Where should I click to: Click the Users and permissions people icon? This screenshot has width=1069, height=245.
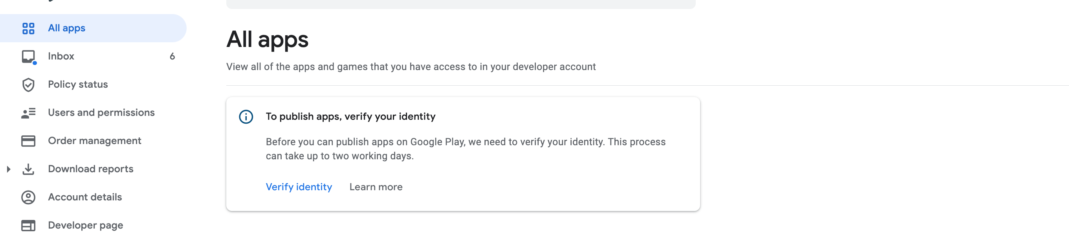(28, 113)
